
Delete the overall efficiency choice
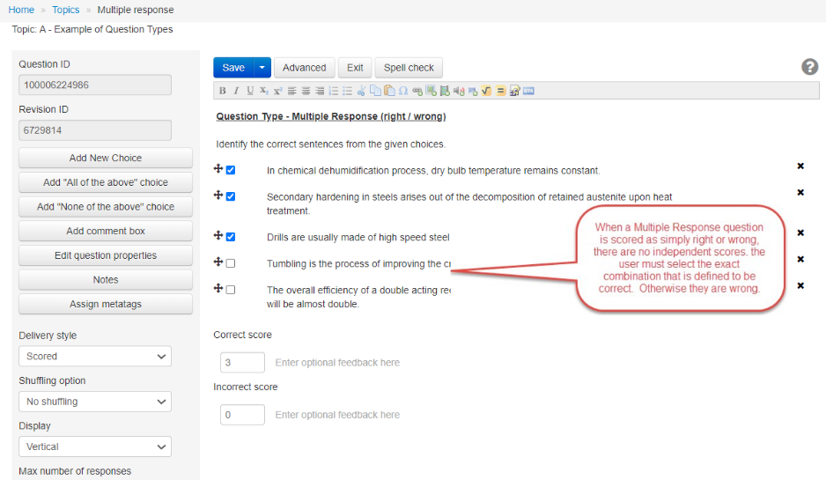pyautogui.click(x=800, y=285)
